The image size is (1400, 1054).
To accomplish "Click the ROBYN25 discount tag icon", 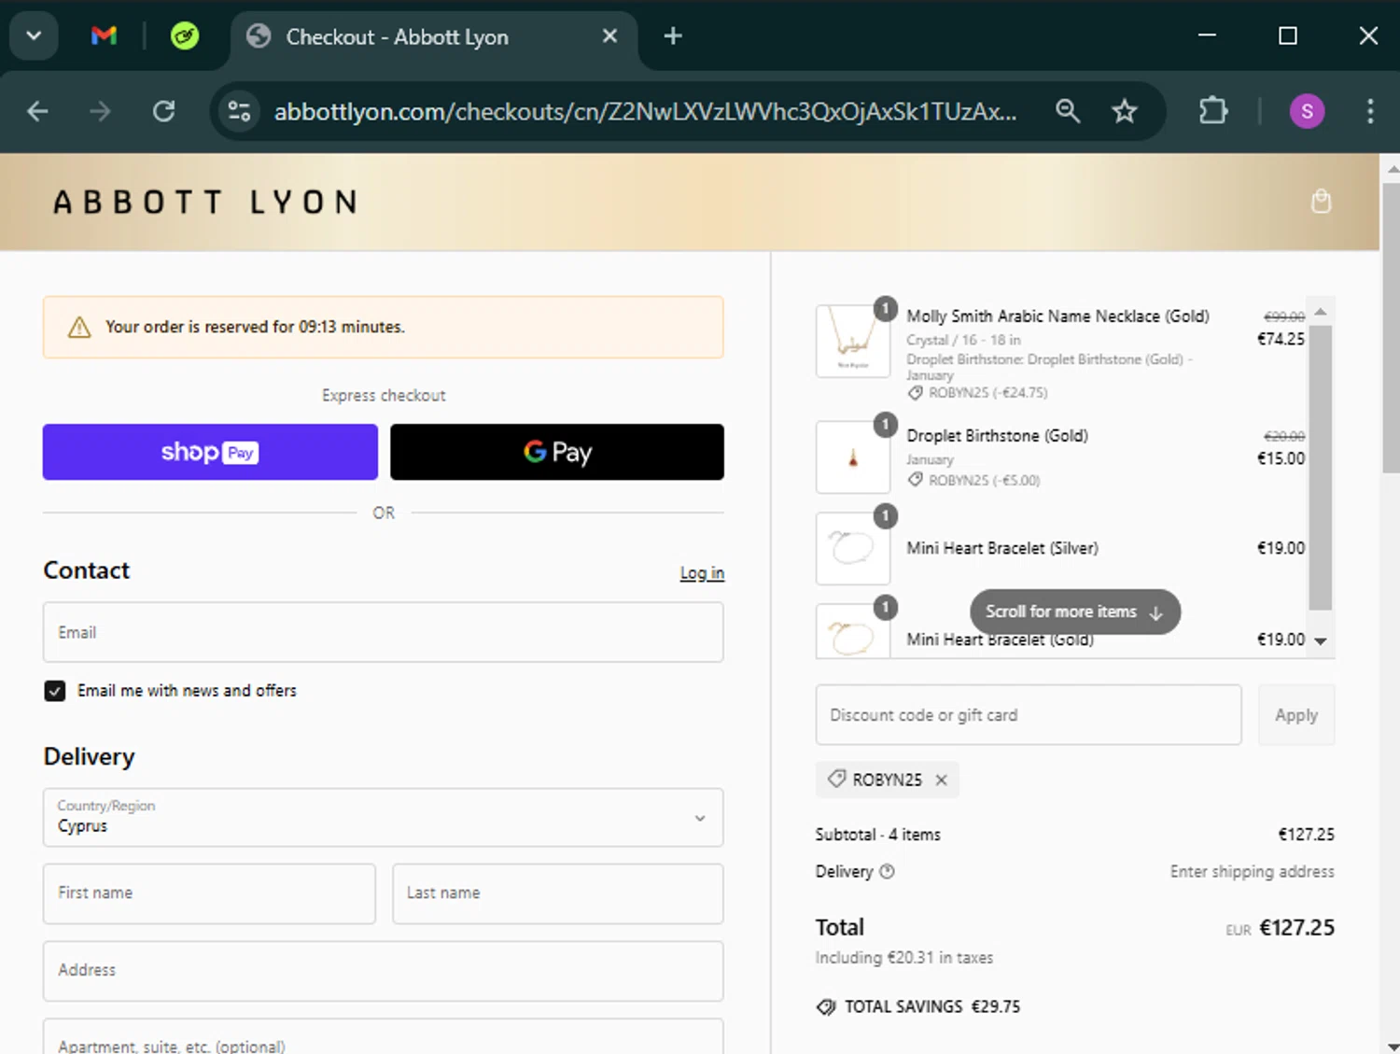I will 837,779.
